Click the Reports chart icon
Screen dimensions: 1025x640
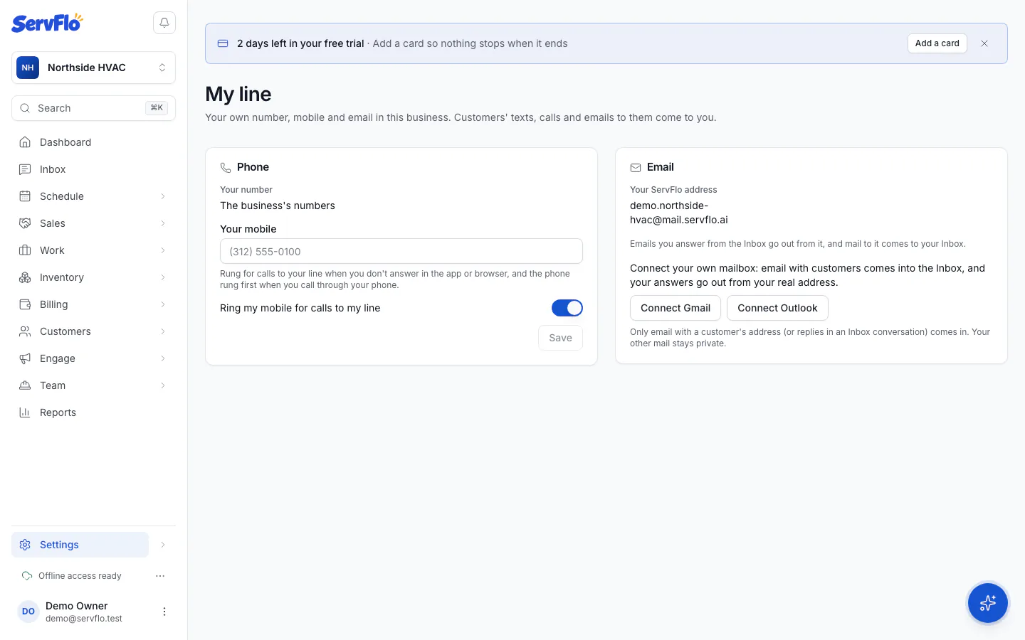(x=25, y=412)
